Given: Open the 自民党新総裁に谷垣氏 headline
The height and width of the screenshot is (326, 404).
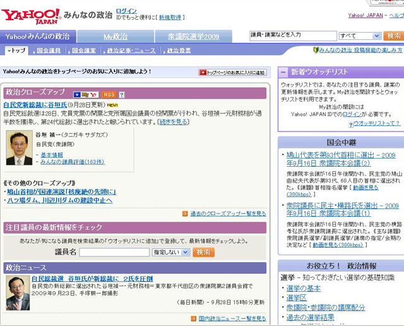Looking at the screenshot, I should pyautogui.click(x=35, y=105).
